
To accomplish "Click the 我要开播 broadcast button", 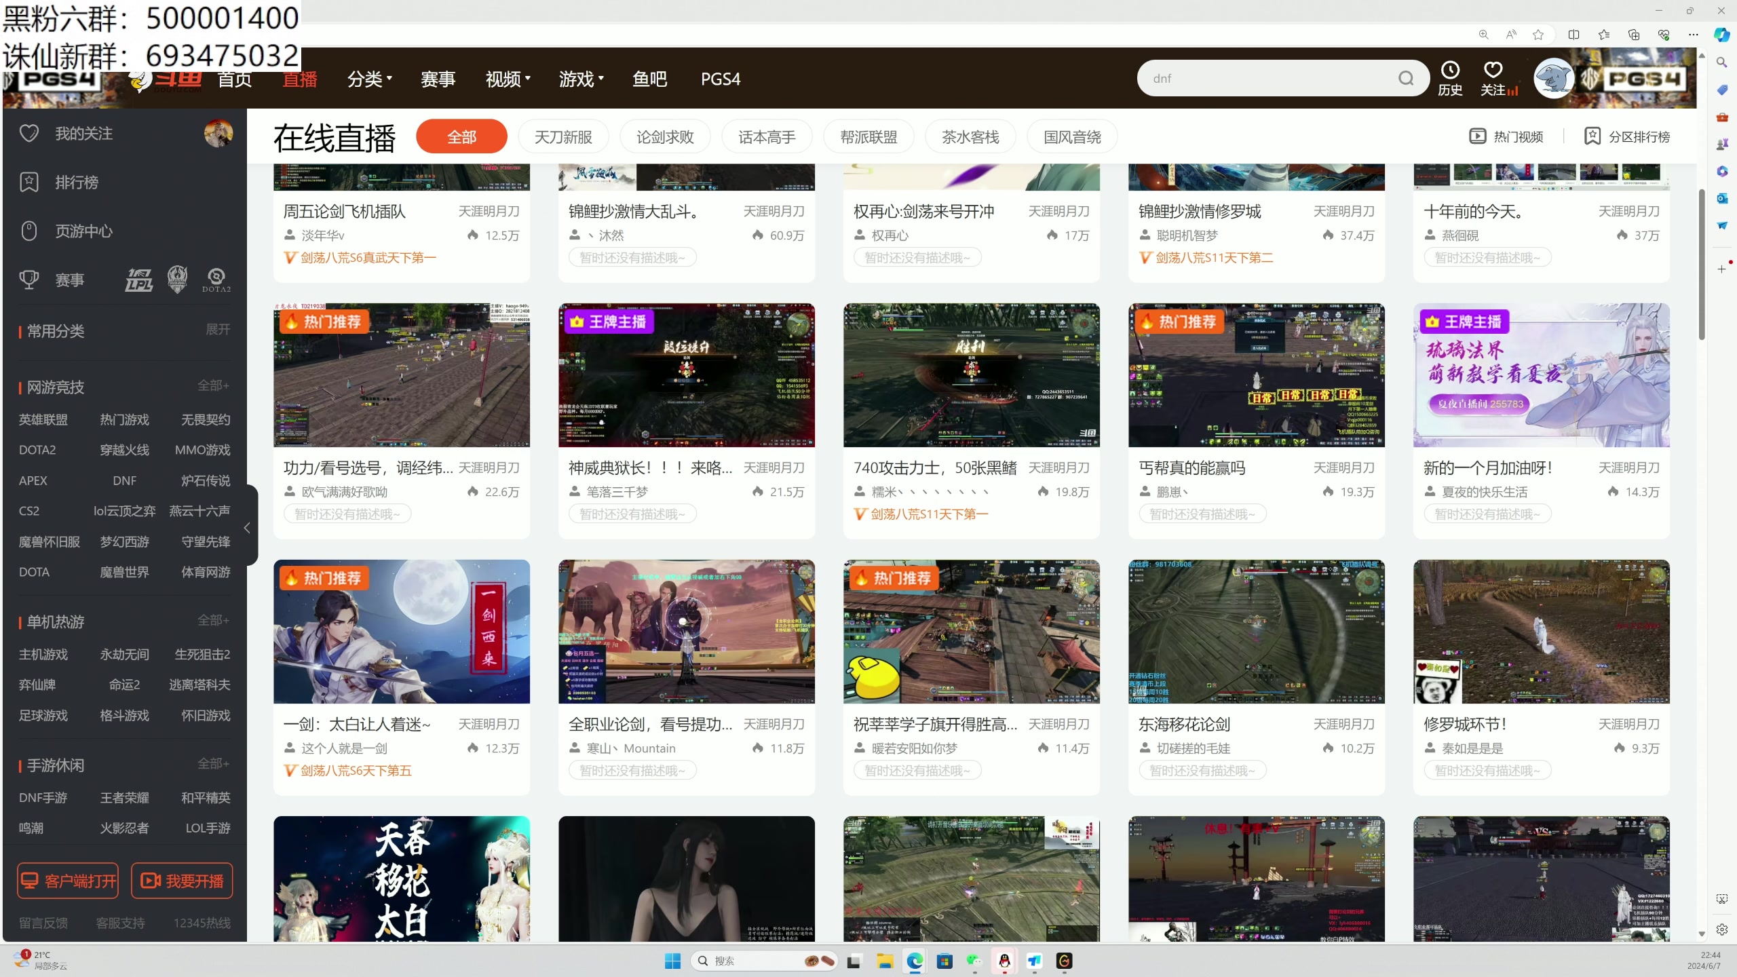I will 182,880.
